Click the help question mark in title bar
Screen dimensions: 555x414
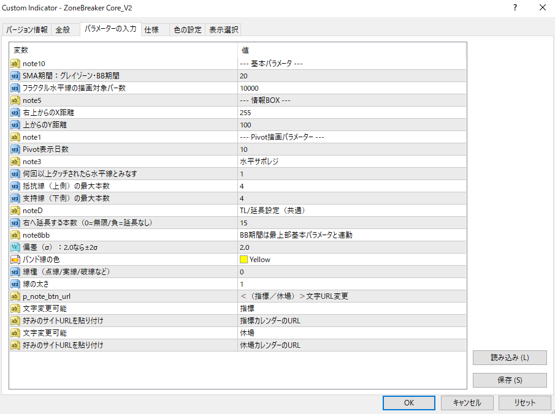[x=515, y=8]
